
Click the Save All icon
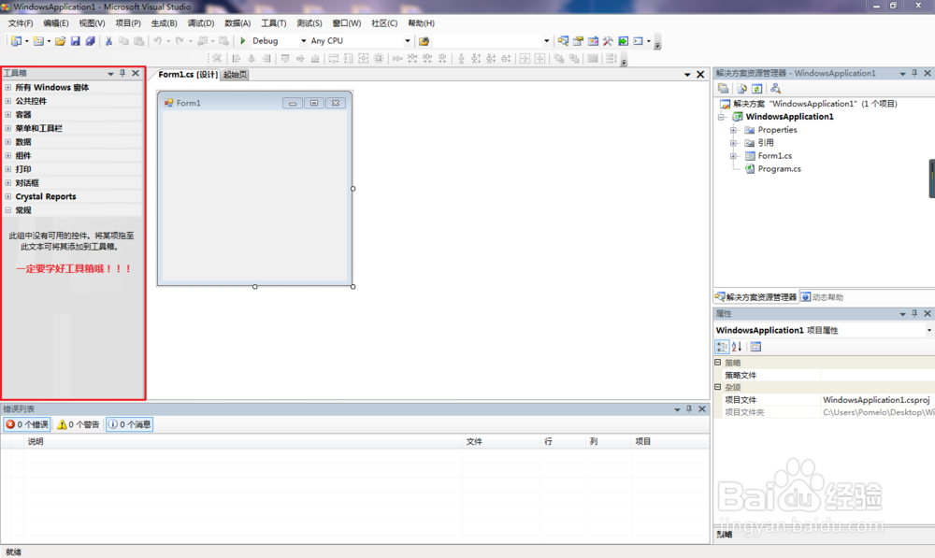click(90, 41)
